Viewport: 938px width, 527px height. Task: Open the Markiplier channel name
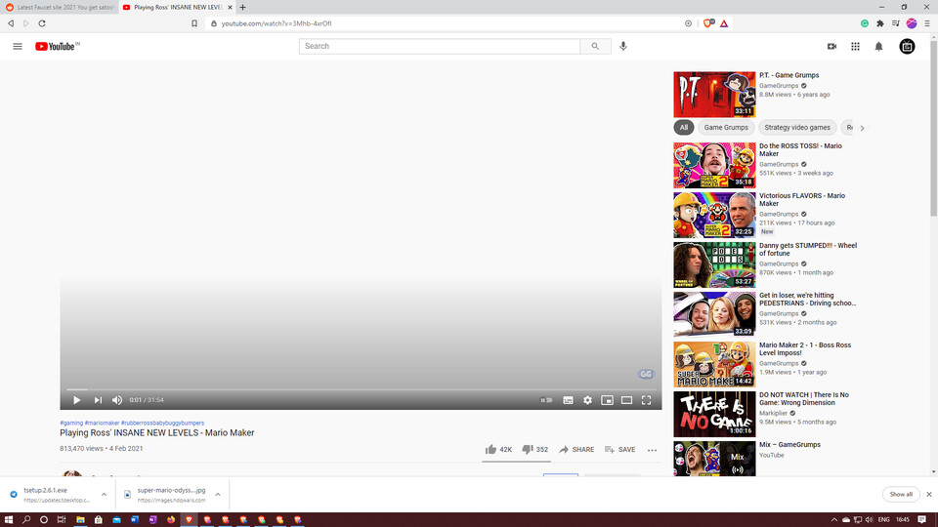click(x=773, y=413)
